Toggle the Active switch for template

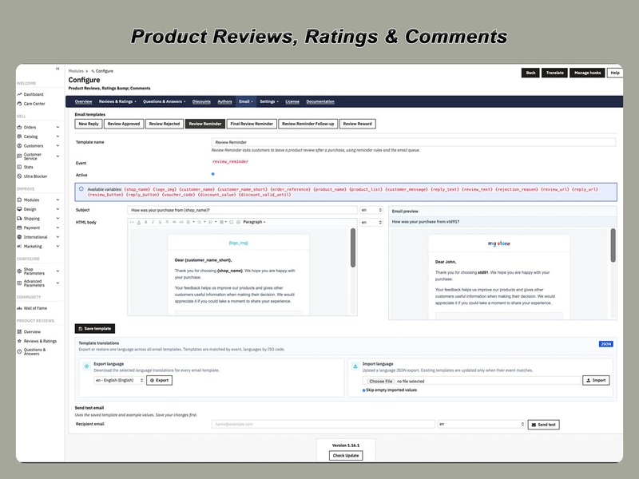pyautogui.click(x=212, y=174)
